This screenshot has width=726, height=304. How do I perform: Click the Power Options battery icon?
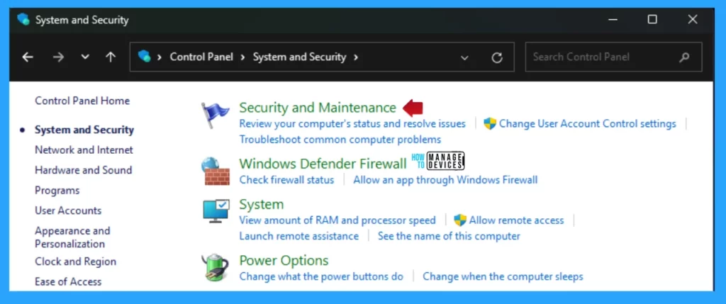coord(216,267)
